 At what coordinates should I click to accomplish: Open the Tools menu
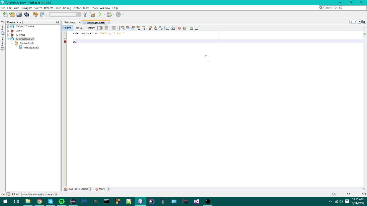[94, 8]
